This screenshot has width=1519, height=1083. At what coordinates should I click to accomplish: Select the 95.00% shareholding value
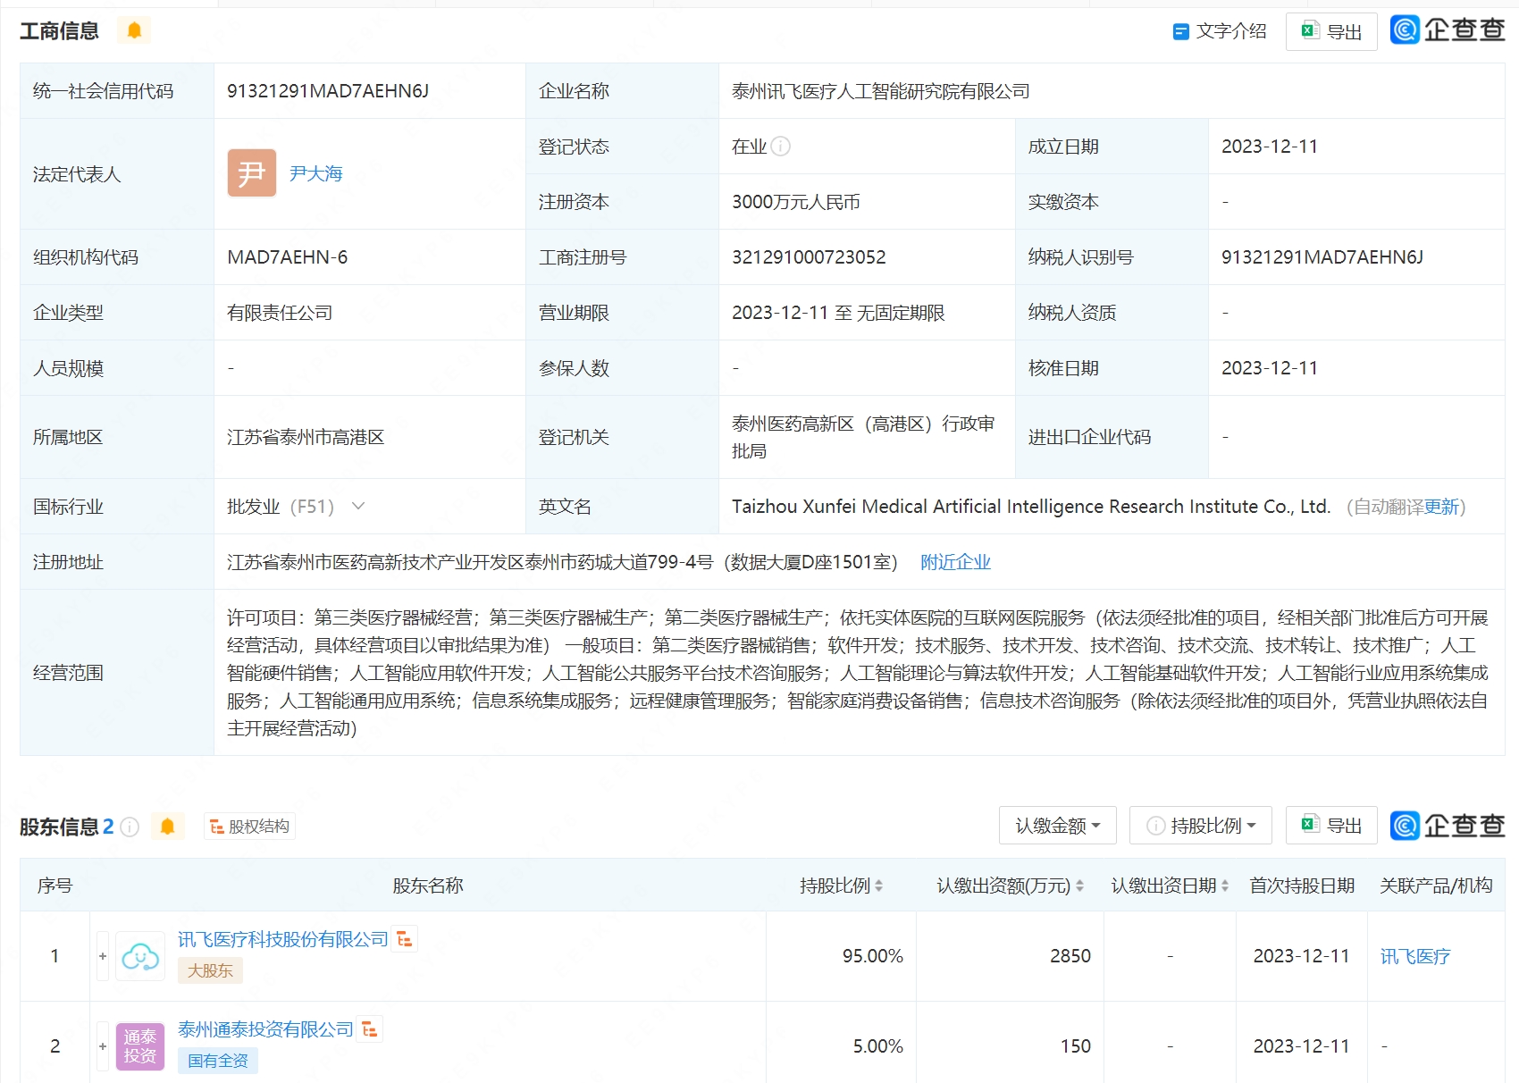(872, 956)
